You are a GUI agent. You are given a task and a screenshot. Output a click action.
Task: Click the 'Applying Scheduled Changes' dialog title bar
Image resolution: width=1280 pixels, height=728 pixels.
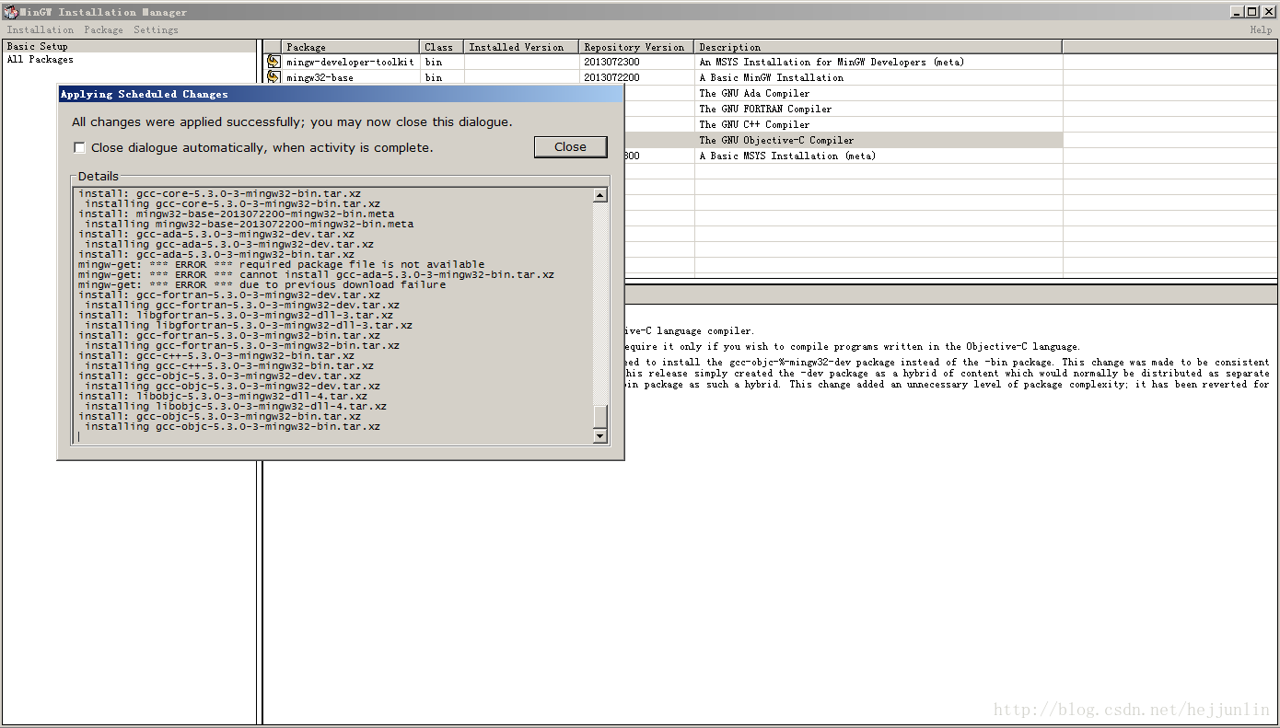[340, 94]
